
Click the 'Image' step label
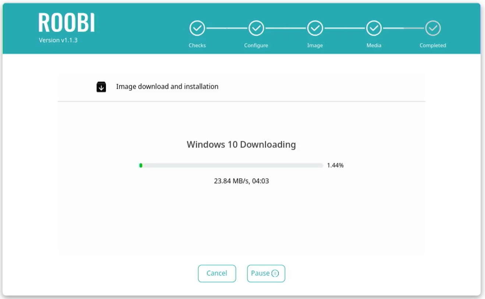pos(315,45)
